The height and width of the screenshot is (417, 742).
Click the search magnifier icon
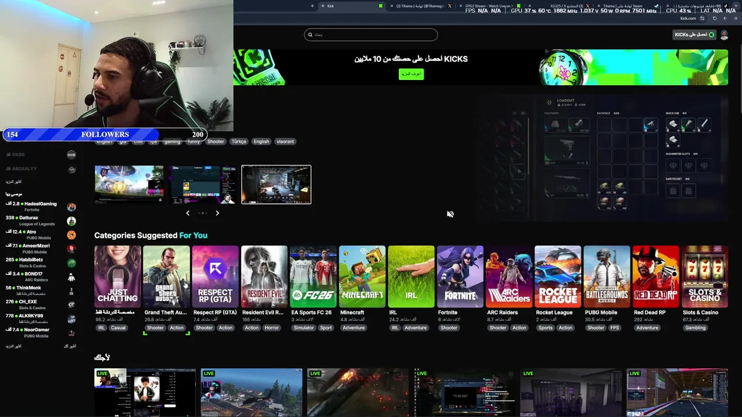[310, 35]
